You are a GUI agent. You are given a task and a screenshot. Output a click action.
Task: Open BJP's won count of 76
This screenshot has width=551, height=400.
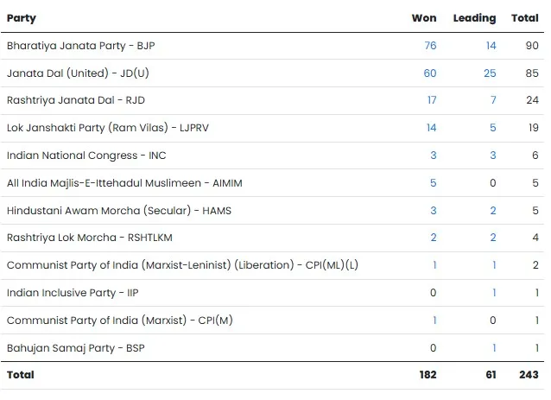(x=430, y=46)
